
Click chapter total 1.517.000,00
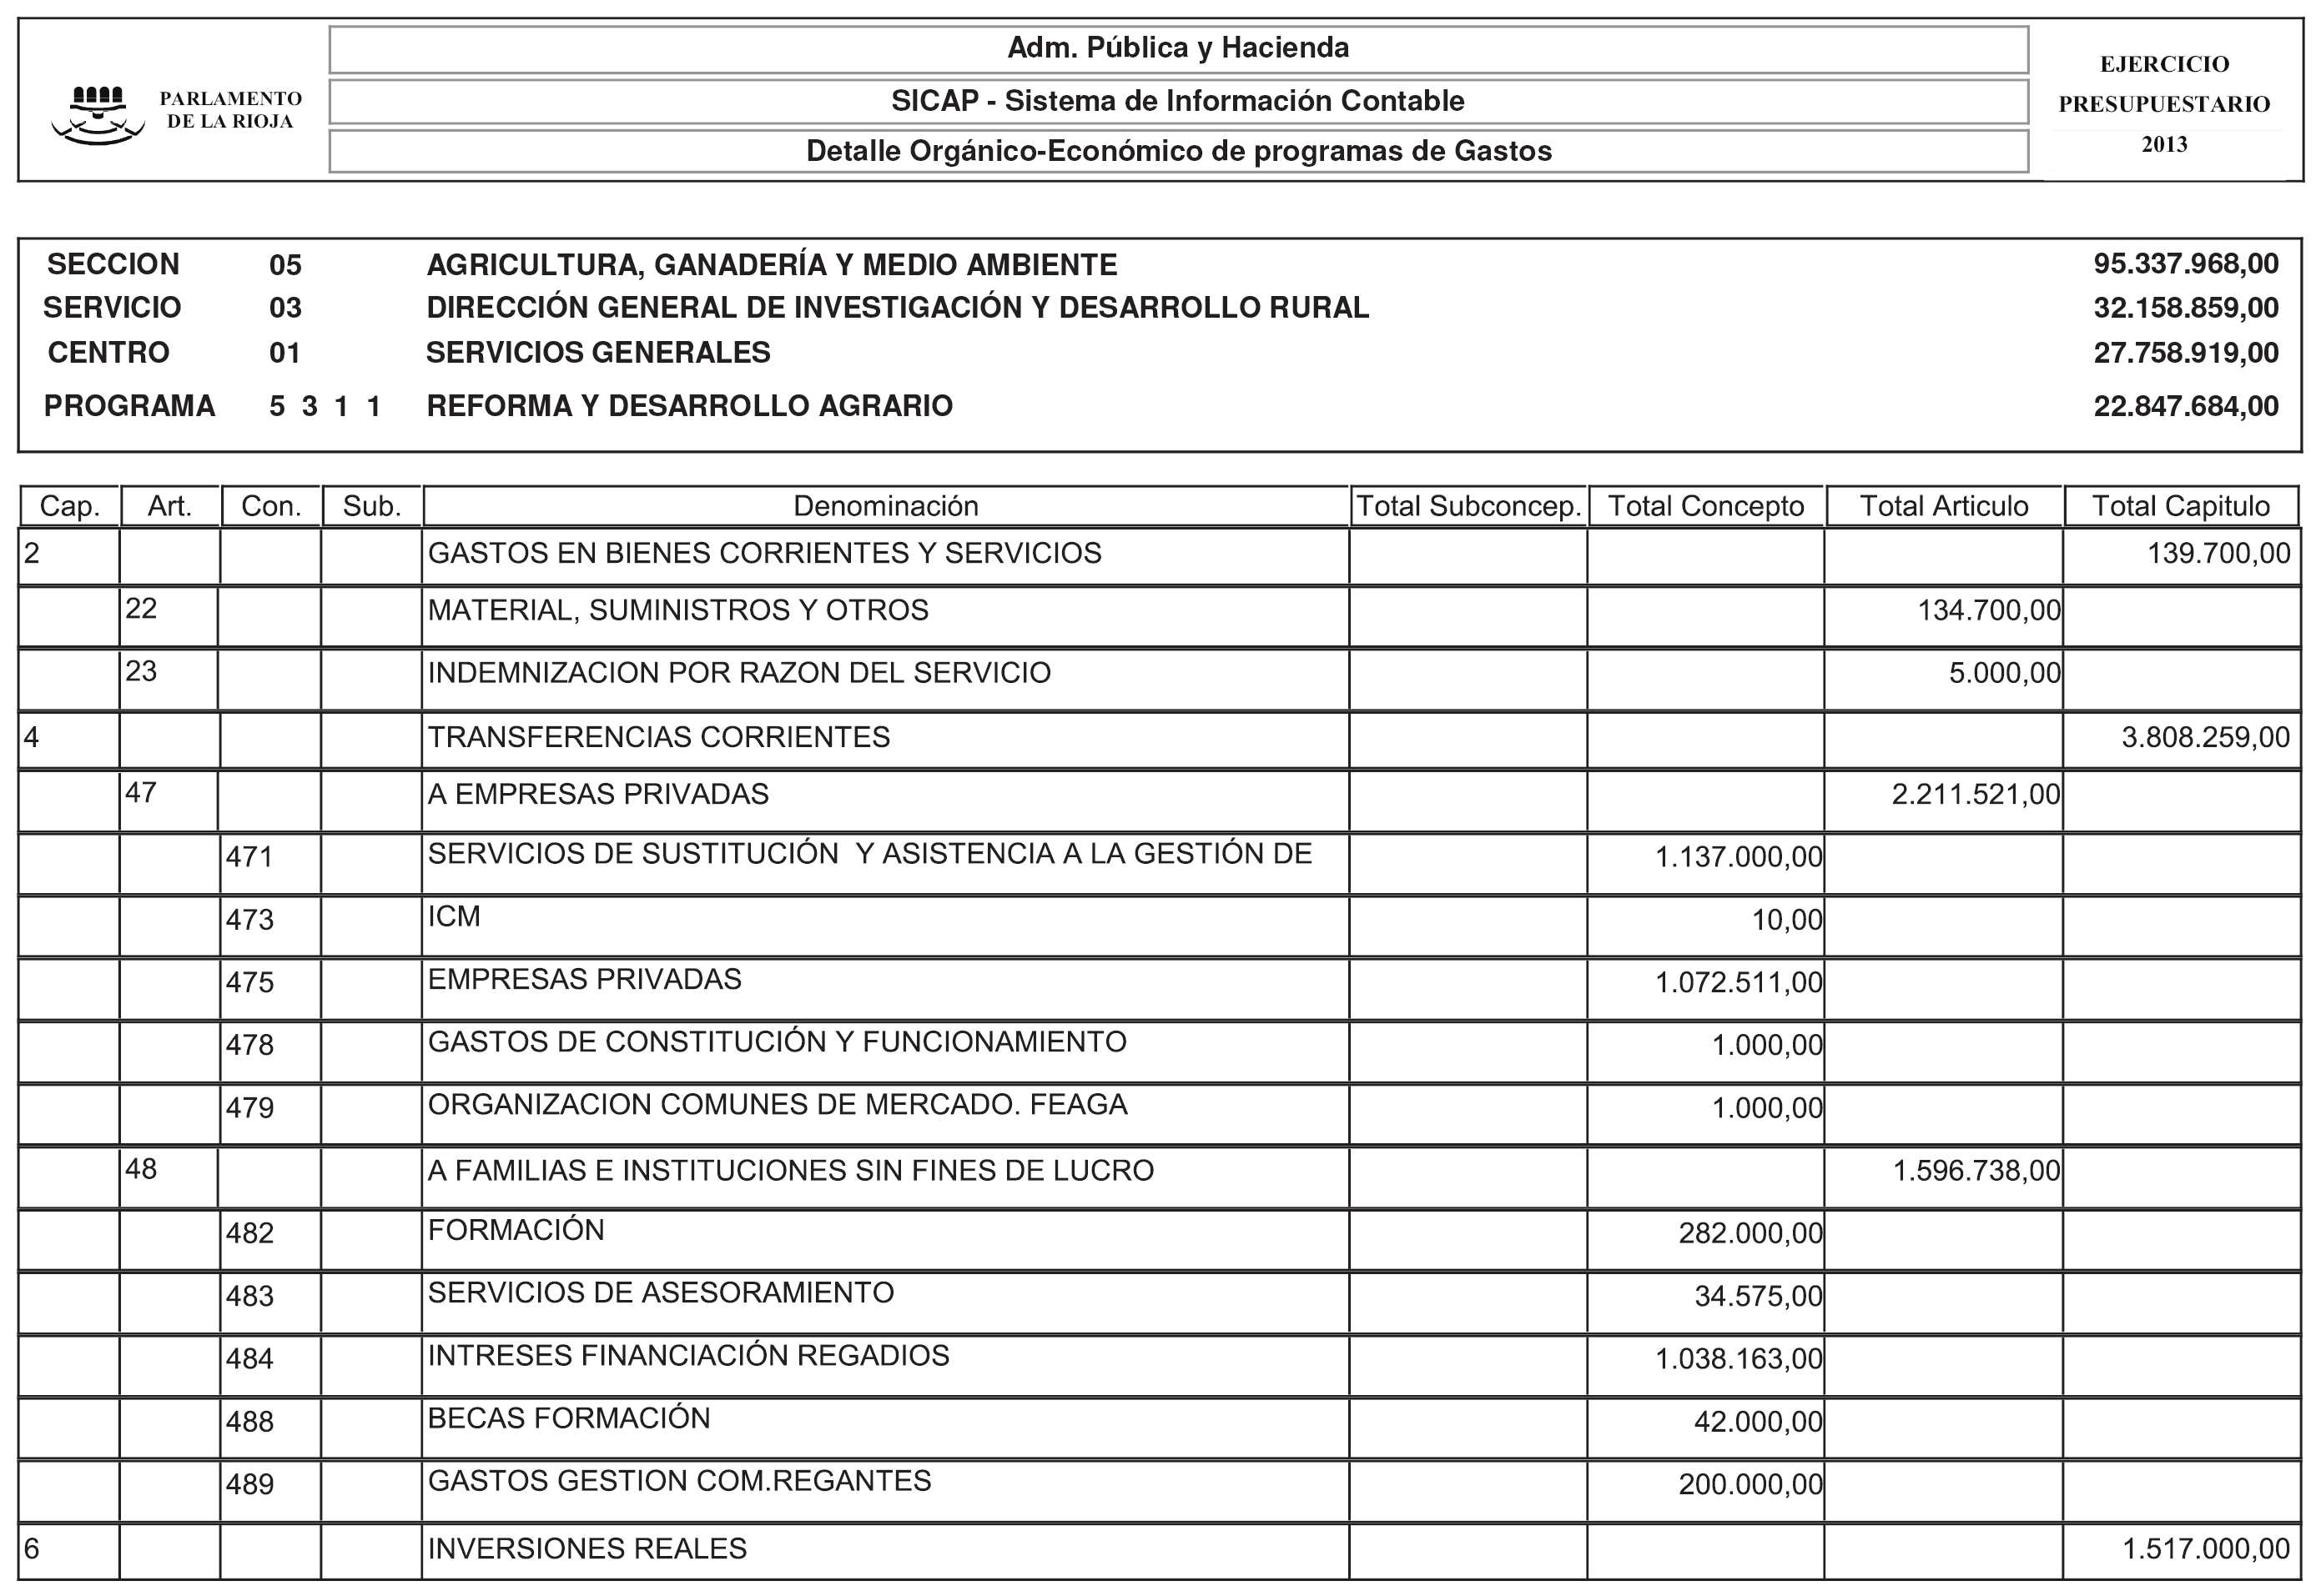(x=2206, y=1550)
